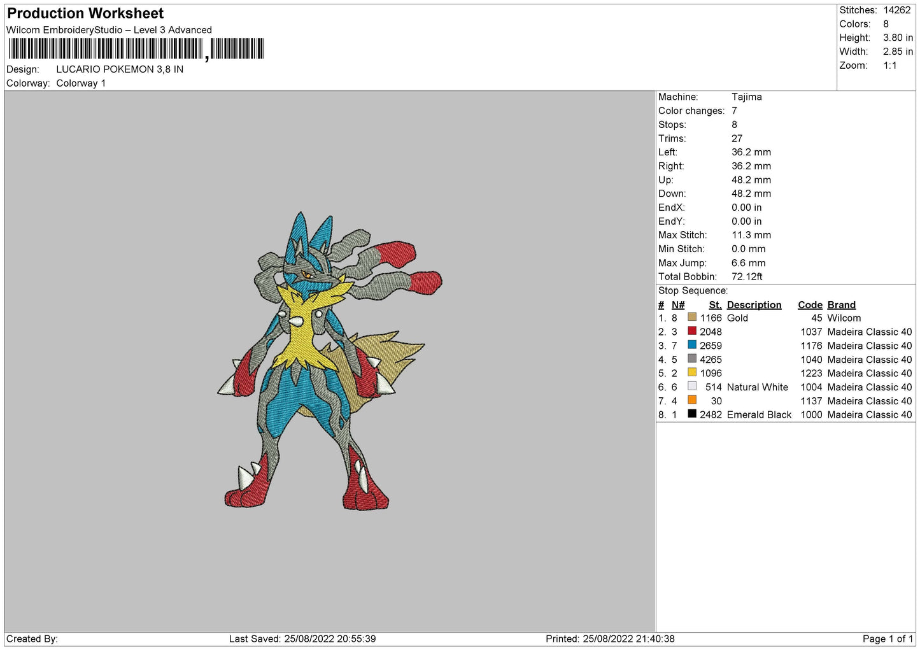
Task: Click the gray swatch for thread 4265
Action: (x=692, y=358)
